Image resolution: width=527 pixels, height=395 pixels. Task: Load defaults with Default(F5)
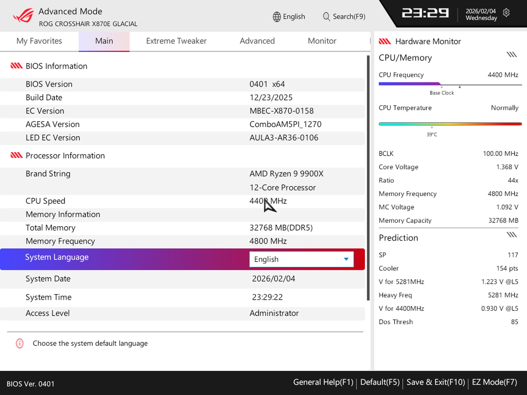point(380,382)
